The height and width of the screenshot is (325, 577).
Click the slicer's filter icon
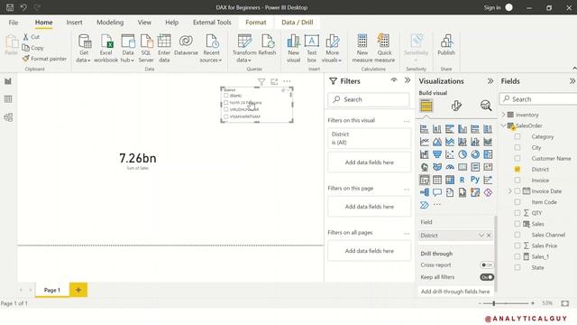261,81
